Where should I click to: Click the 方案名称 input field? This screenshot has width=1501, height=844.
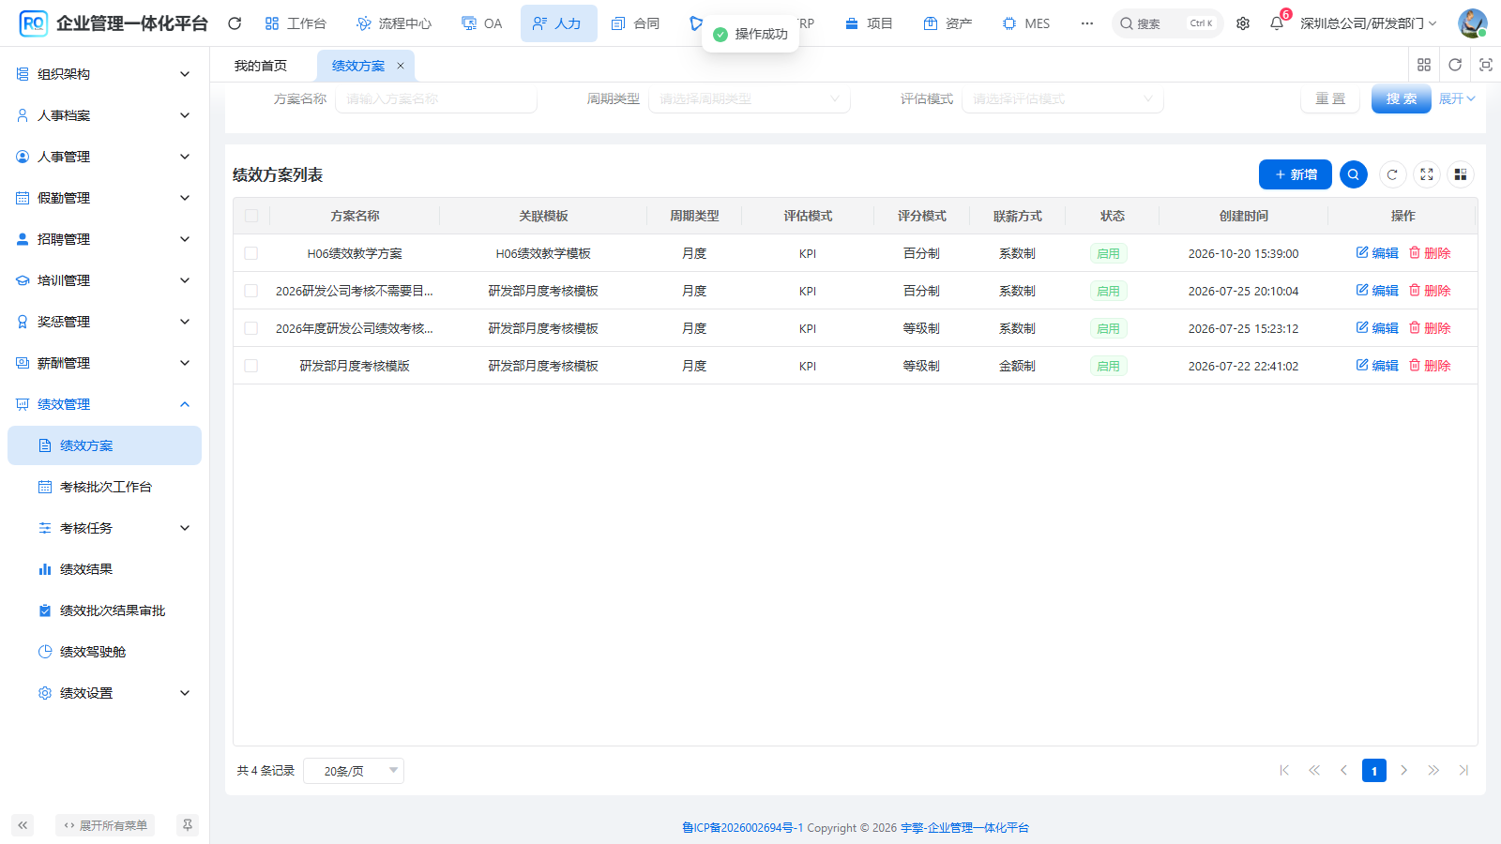[436, 98]
